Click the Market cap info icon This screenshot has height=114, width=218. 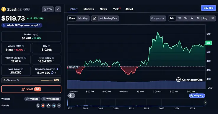pyautogui.click(x=37, y=35)
